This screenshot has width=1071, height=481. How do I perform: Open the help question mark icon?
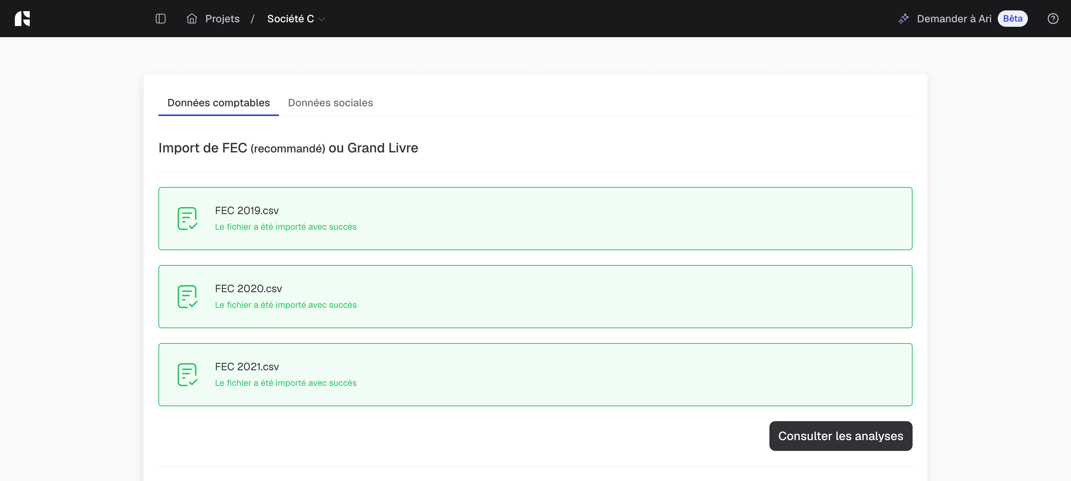pos(1053,19)
